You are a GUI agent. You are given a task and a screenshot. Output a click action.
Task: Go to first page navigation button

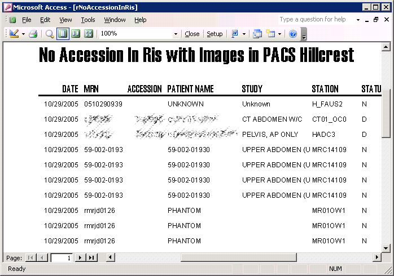click(x=30, y=257)
